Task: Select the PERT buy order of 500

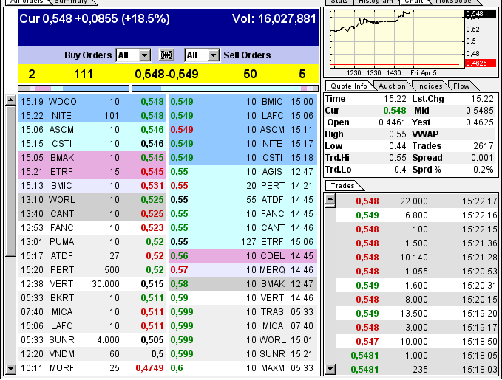Action: [92, 270]
